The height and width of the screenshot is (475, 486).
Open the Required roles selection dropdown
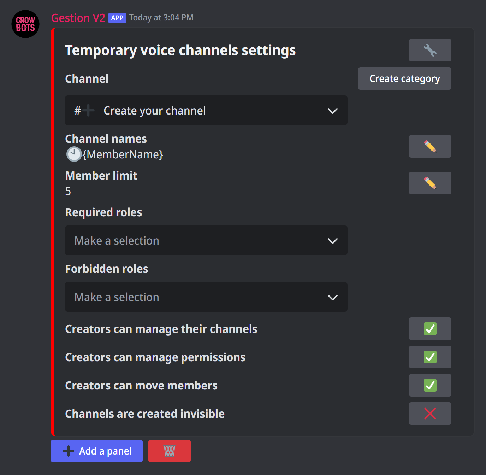[206, 240]
